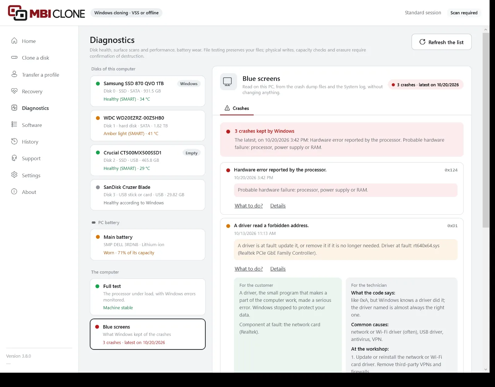Collapse Details for the 0xD1 driver crash

pyautogui.click(x=278, y=269)
